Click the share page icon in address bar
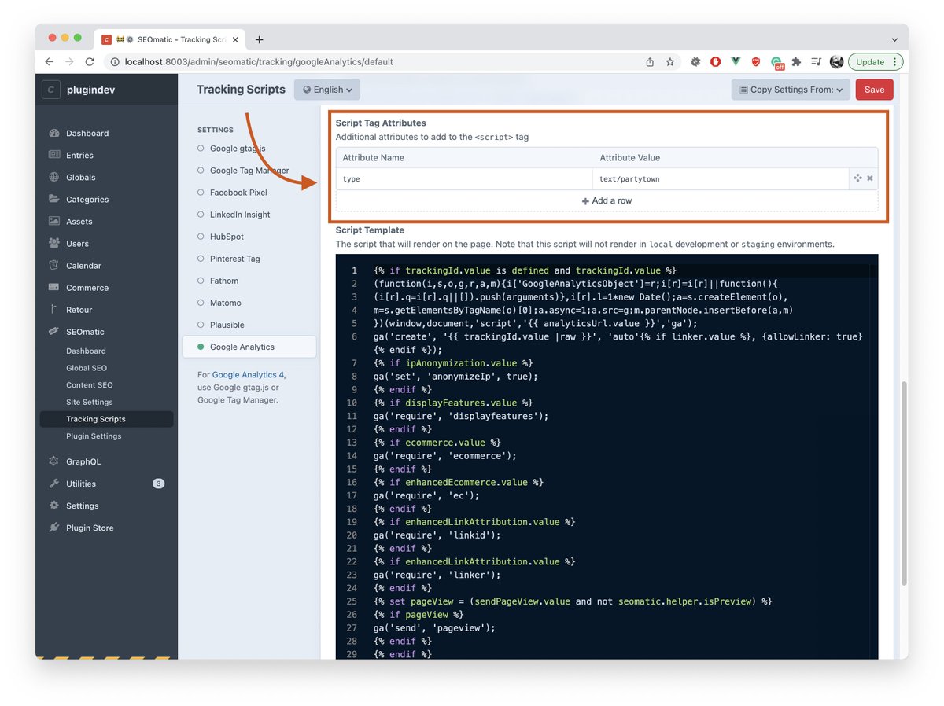 [x=650, y=61]
